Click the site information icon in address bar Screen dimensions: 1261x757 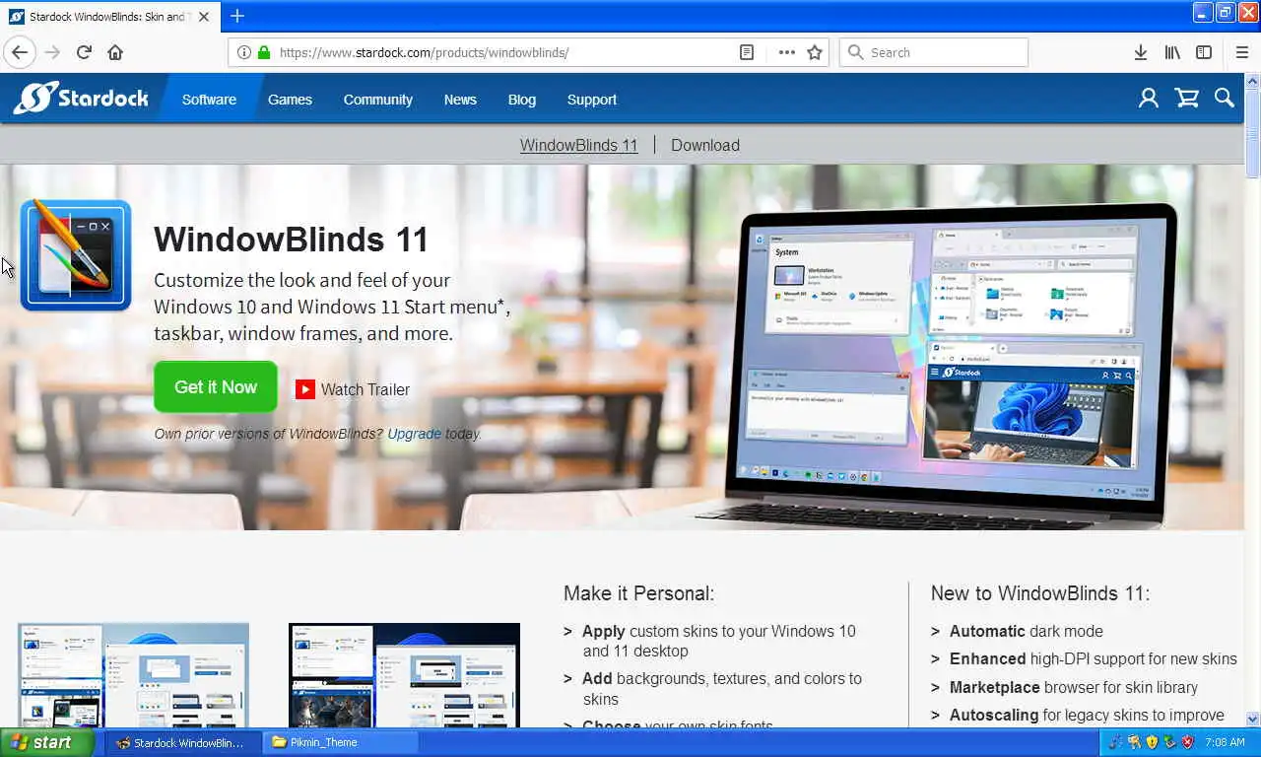243,52
